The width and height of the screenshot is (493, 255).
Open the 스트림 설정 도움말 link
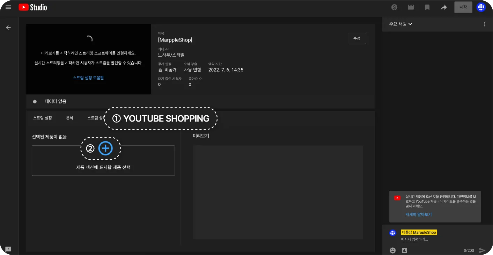[x=88, y=78]
